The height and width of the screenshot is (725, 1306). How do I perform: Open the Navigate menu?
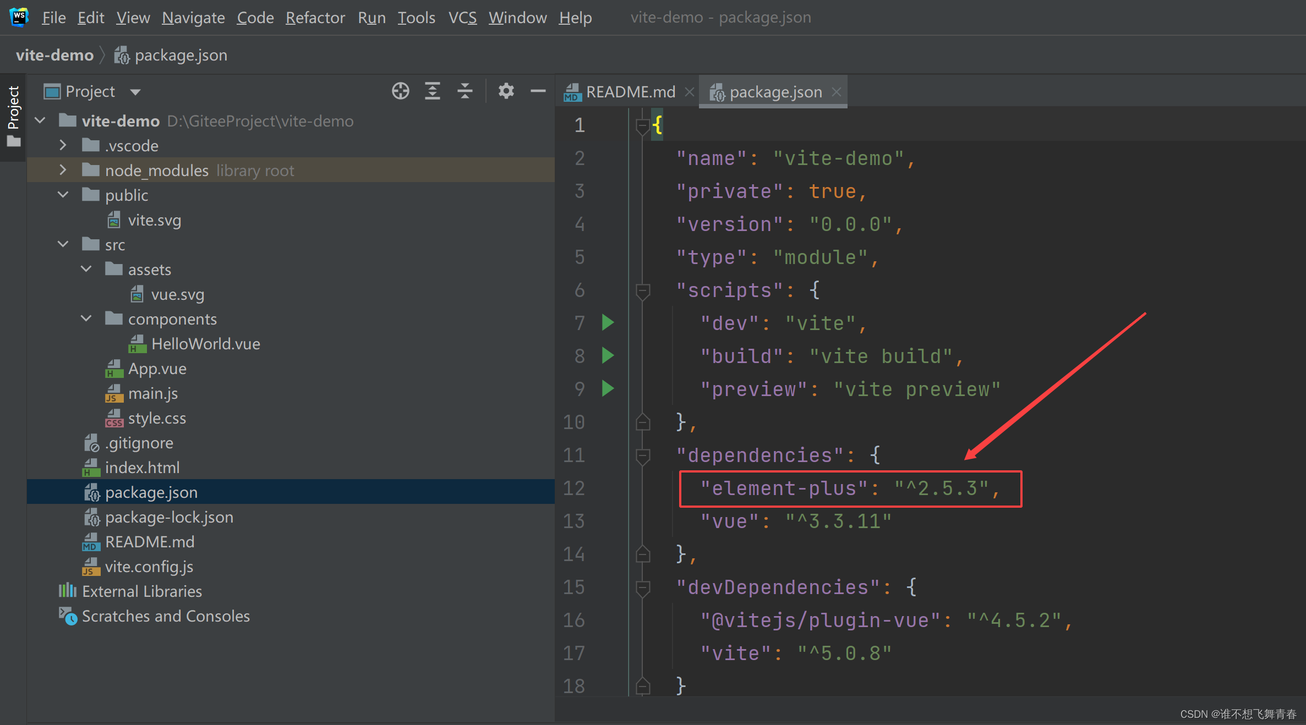pyautogui.click(x=193, y=18)
